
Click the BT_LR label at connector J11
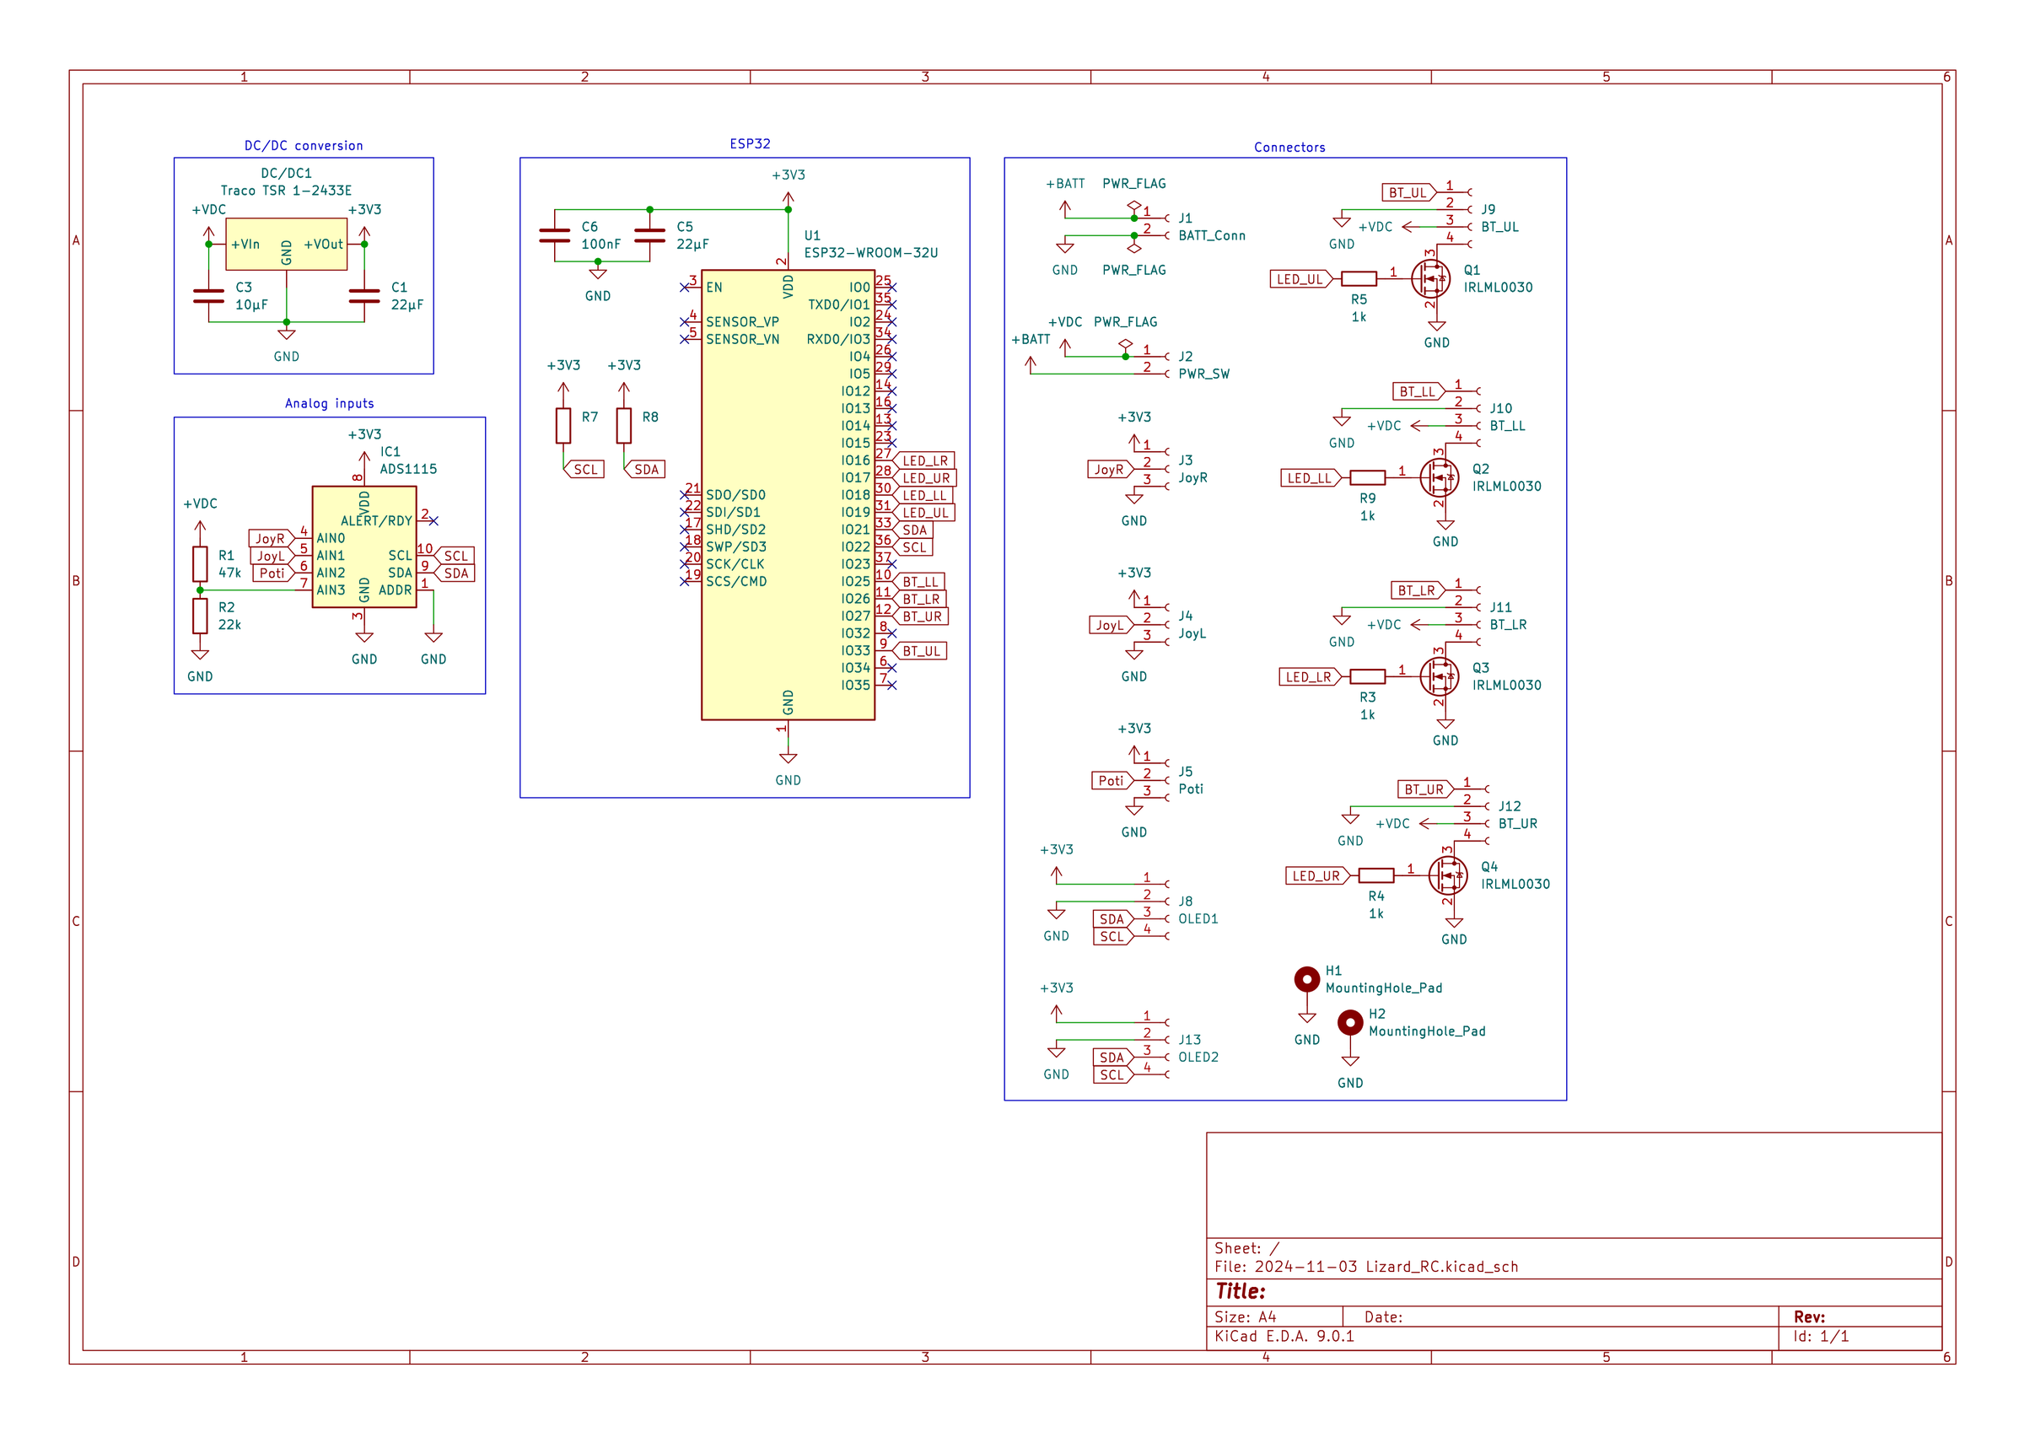click(1418, 589)
